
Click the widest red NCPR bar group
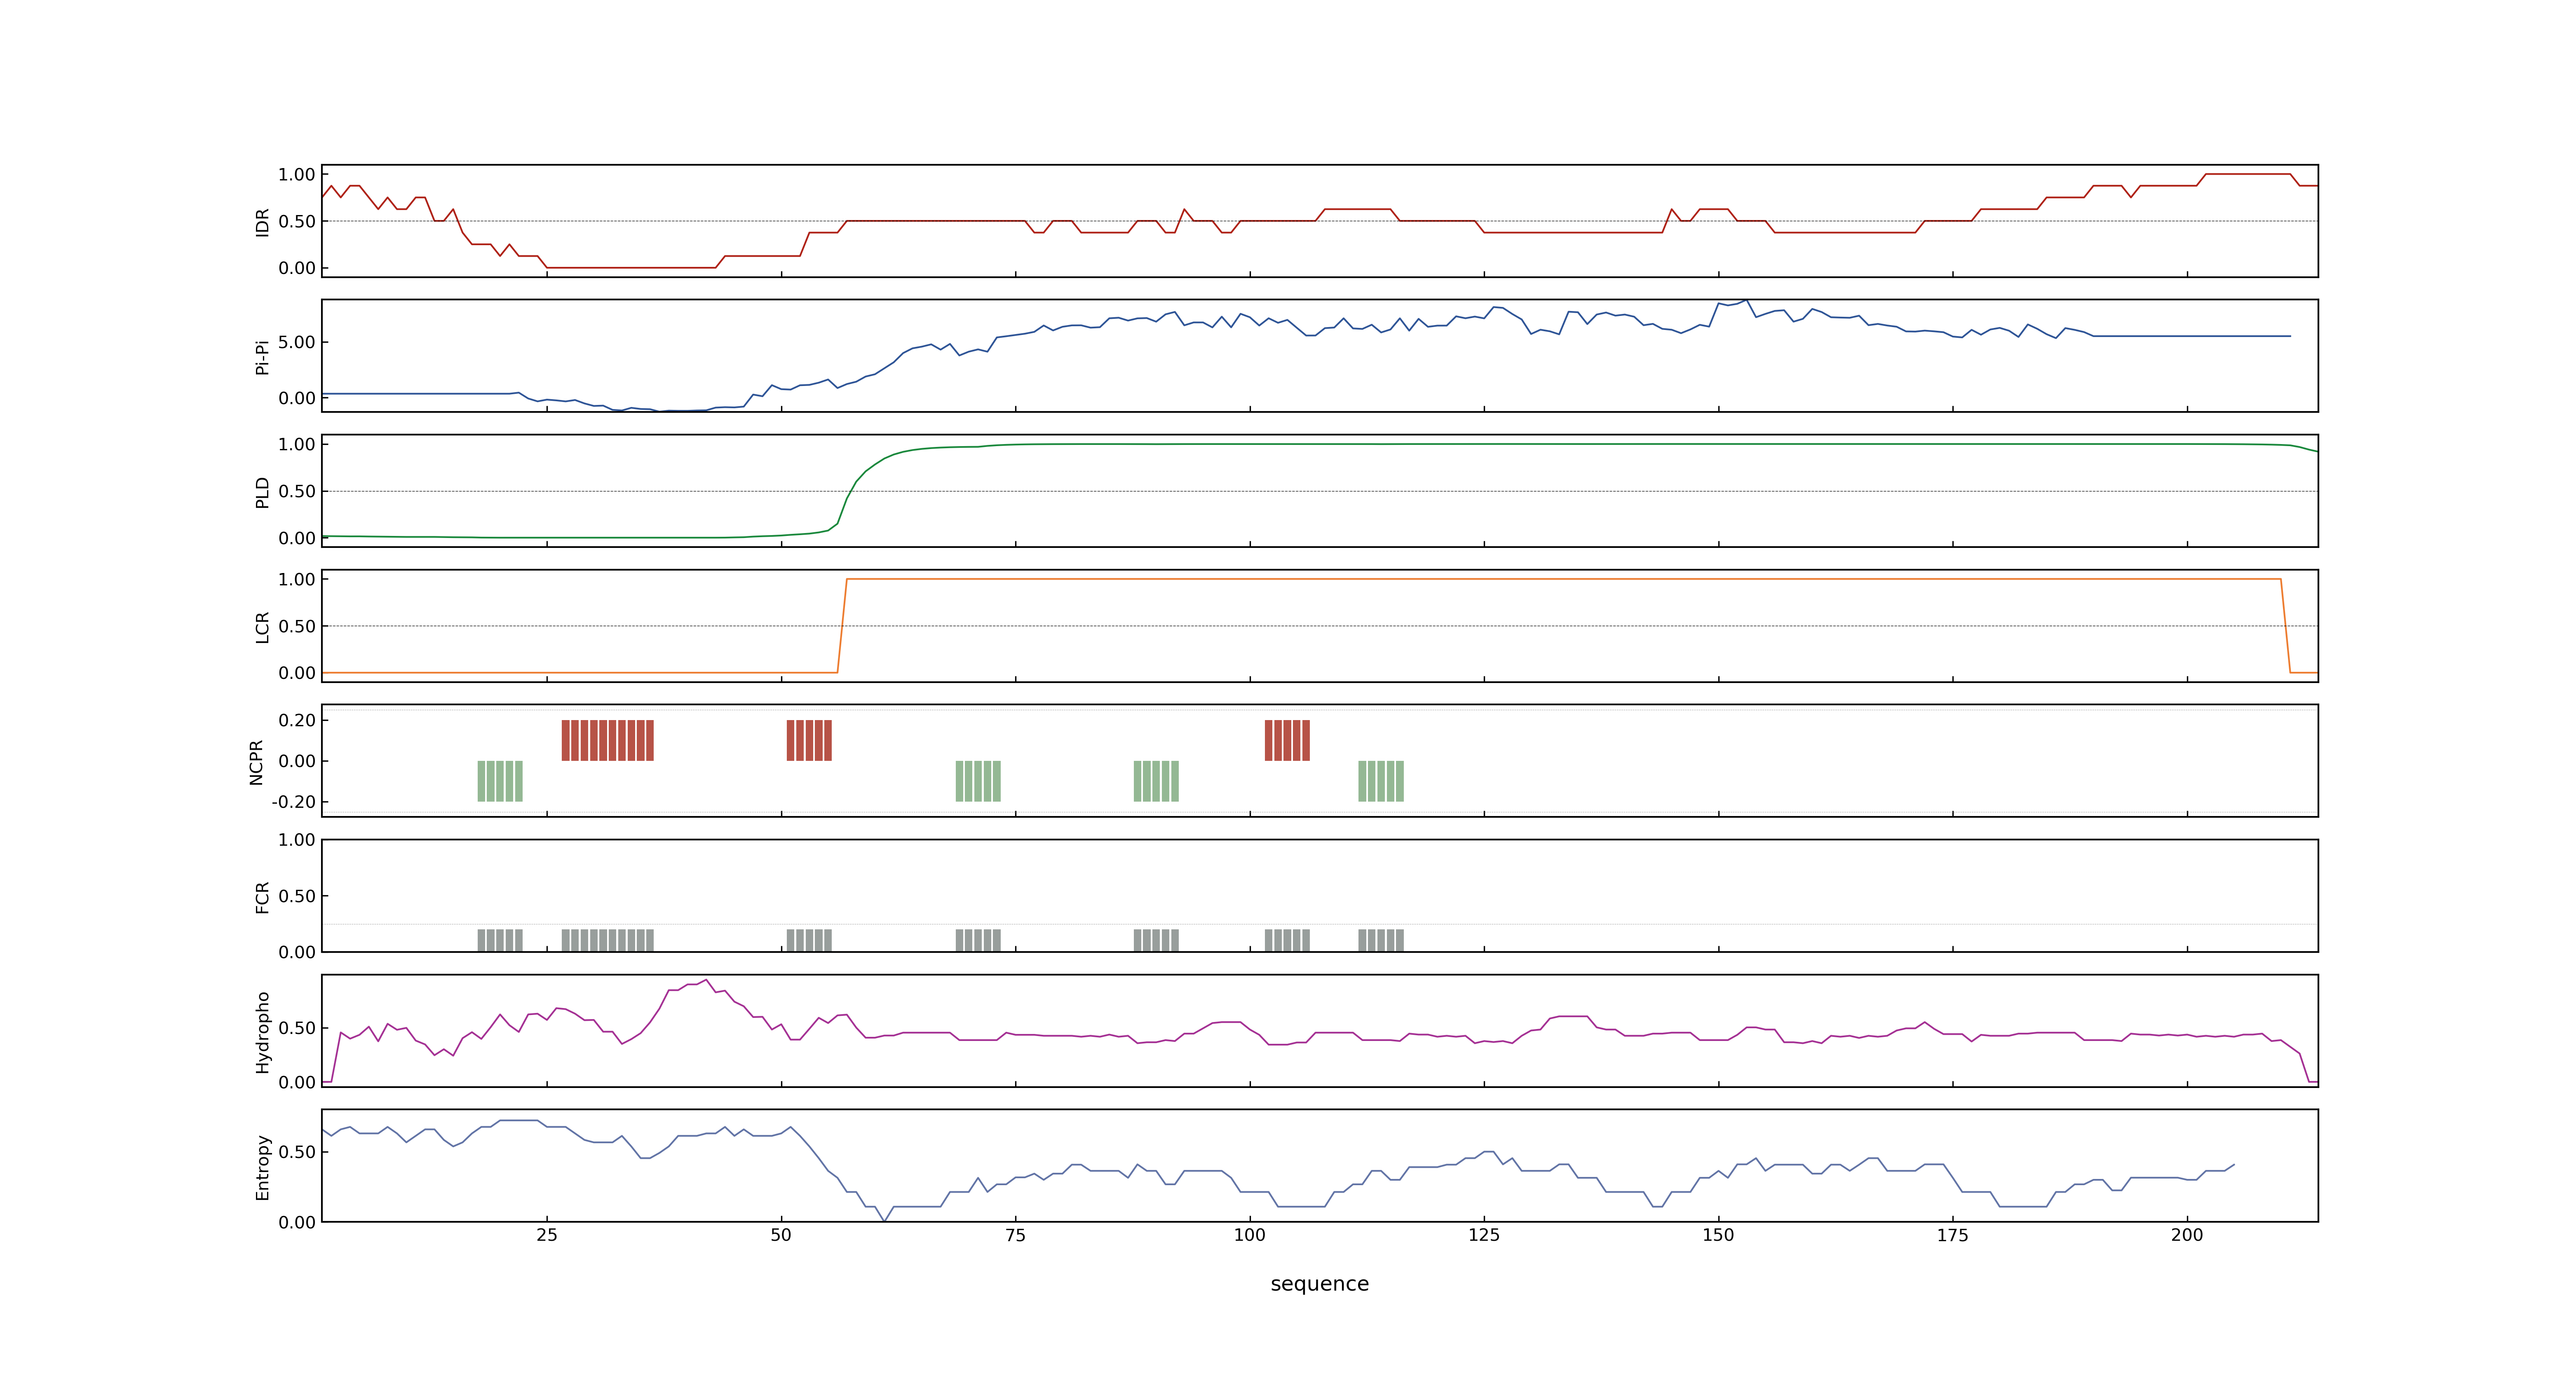click(x=608, y=740)
